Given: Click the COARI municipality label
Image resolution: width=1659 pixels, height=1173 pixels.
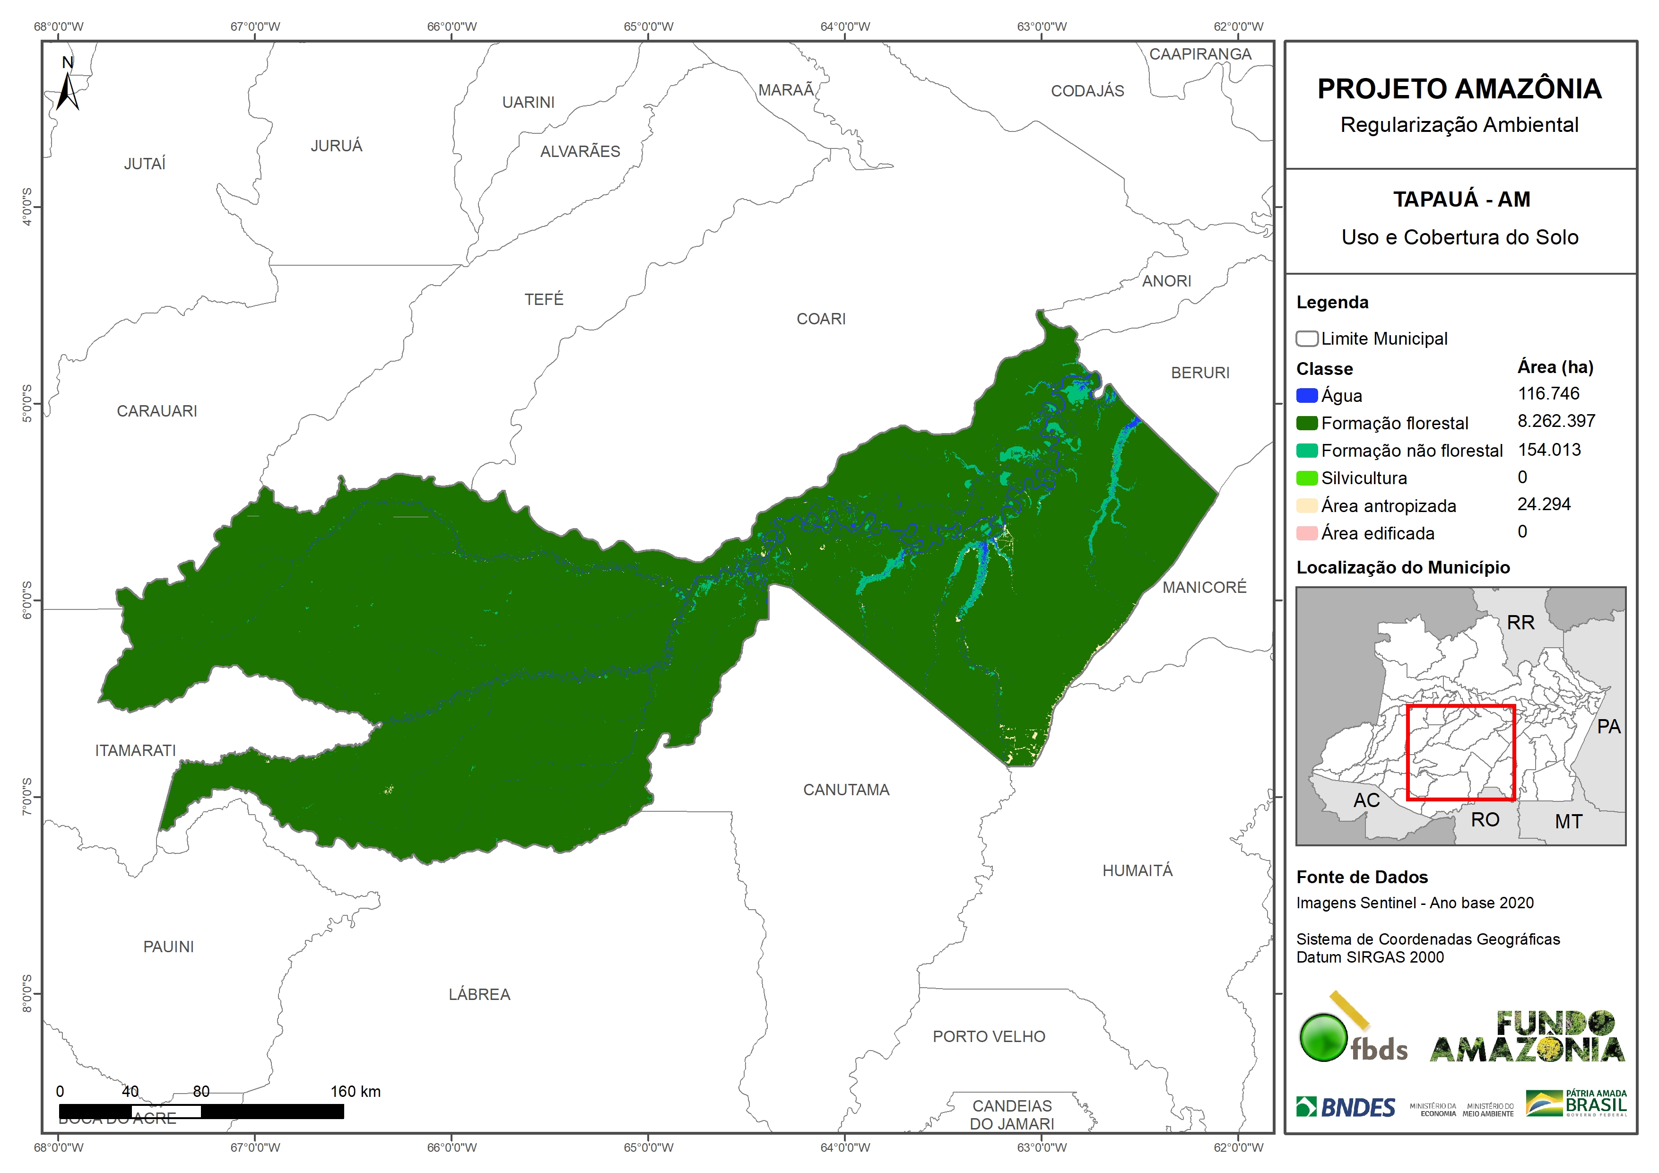Looking at the screenshot, I should coord(821,320).
